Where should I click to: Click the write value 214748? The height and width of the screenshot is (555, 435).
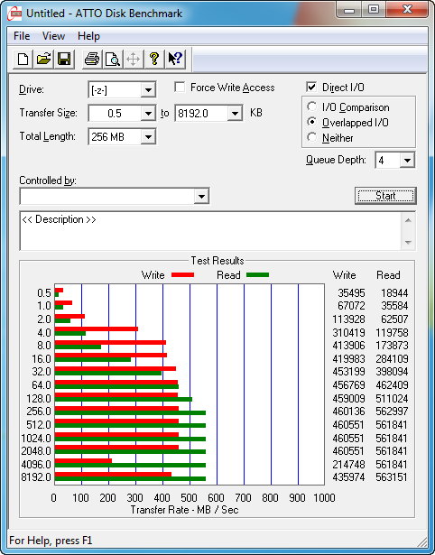click(348, 464)
